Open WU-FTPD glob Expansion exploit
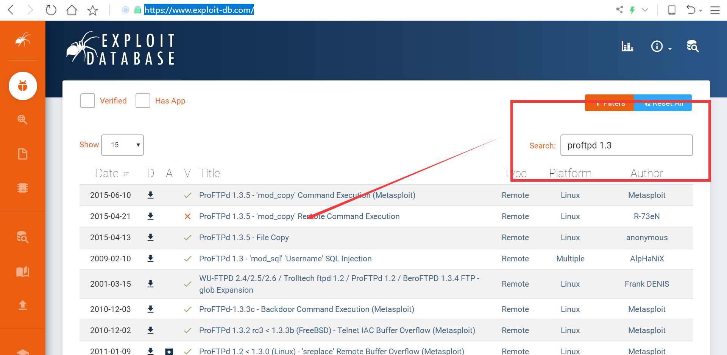This screenshot has width=727, height=355. (339, 284)
